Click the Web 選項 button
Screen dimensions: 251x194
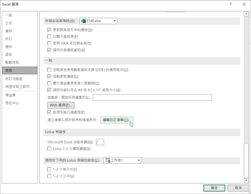[x=61, y=105]
